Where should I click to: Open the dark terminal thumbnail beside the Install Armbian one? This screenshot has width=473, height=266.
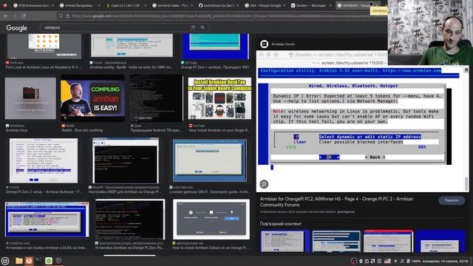[x=157, y=98]
